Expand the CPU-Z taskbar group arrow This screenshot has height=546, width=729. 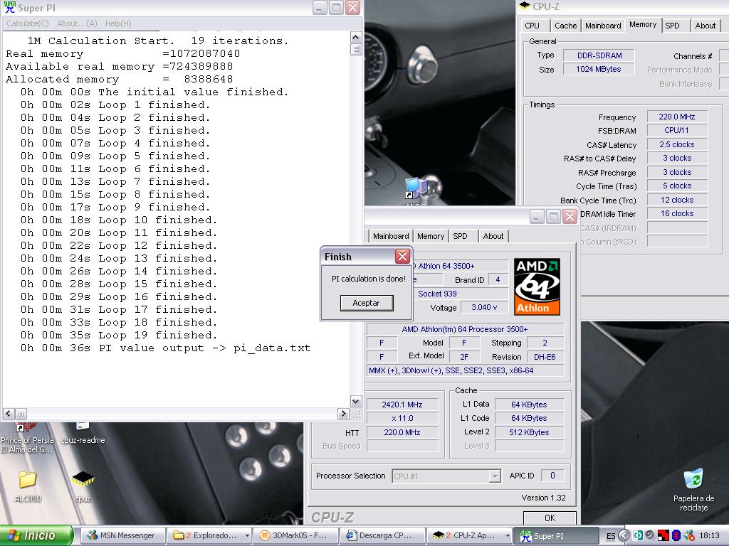(508, 536)
